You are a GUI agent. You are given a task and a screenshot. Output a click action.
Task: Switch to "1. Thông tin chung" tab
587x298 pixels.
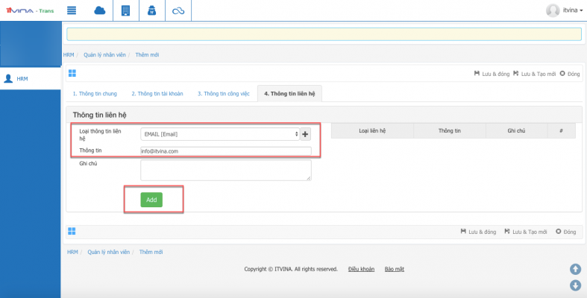click(x=95, y=94)
